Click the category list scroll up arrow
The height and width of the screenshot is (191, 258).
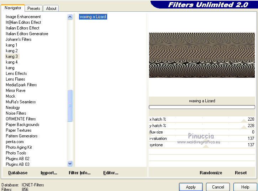[x=70, y=17]
